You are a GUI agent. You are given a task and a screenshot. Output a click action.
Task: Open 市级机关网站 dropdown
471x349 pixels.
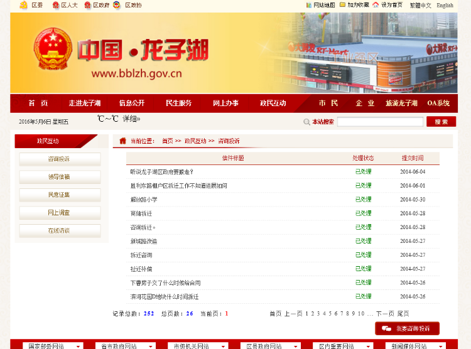pos(198,346)
